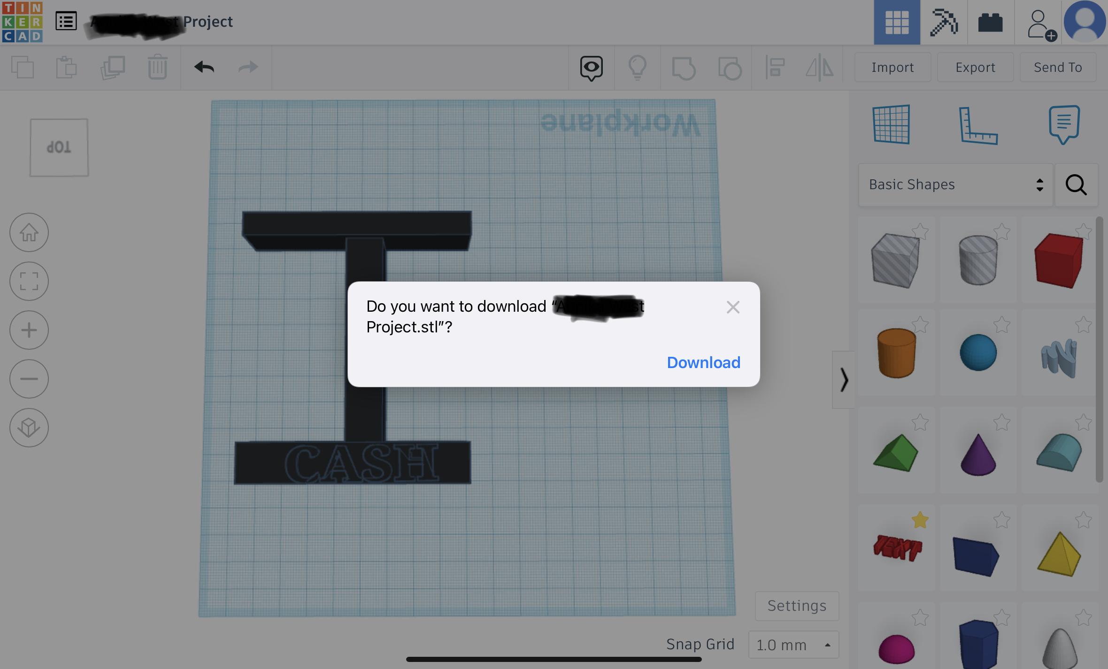Collapse the shapes panel chevron
Image resolution: width=1108 pixels, height=669 pixels.
tap(844, 379)
